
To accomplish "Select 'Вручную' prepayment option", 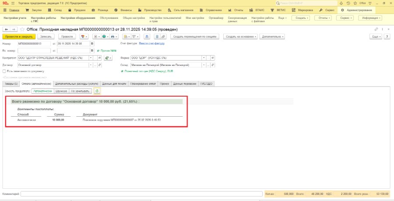I will click(x=62, y=91).
